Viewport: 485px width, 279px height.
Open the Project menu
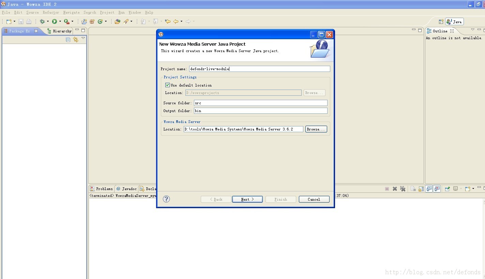click(x=107, y=13)
